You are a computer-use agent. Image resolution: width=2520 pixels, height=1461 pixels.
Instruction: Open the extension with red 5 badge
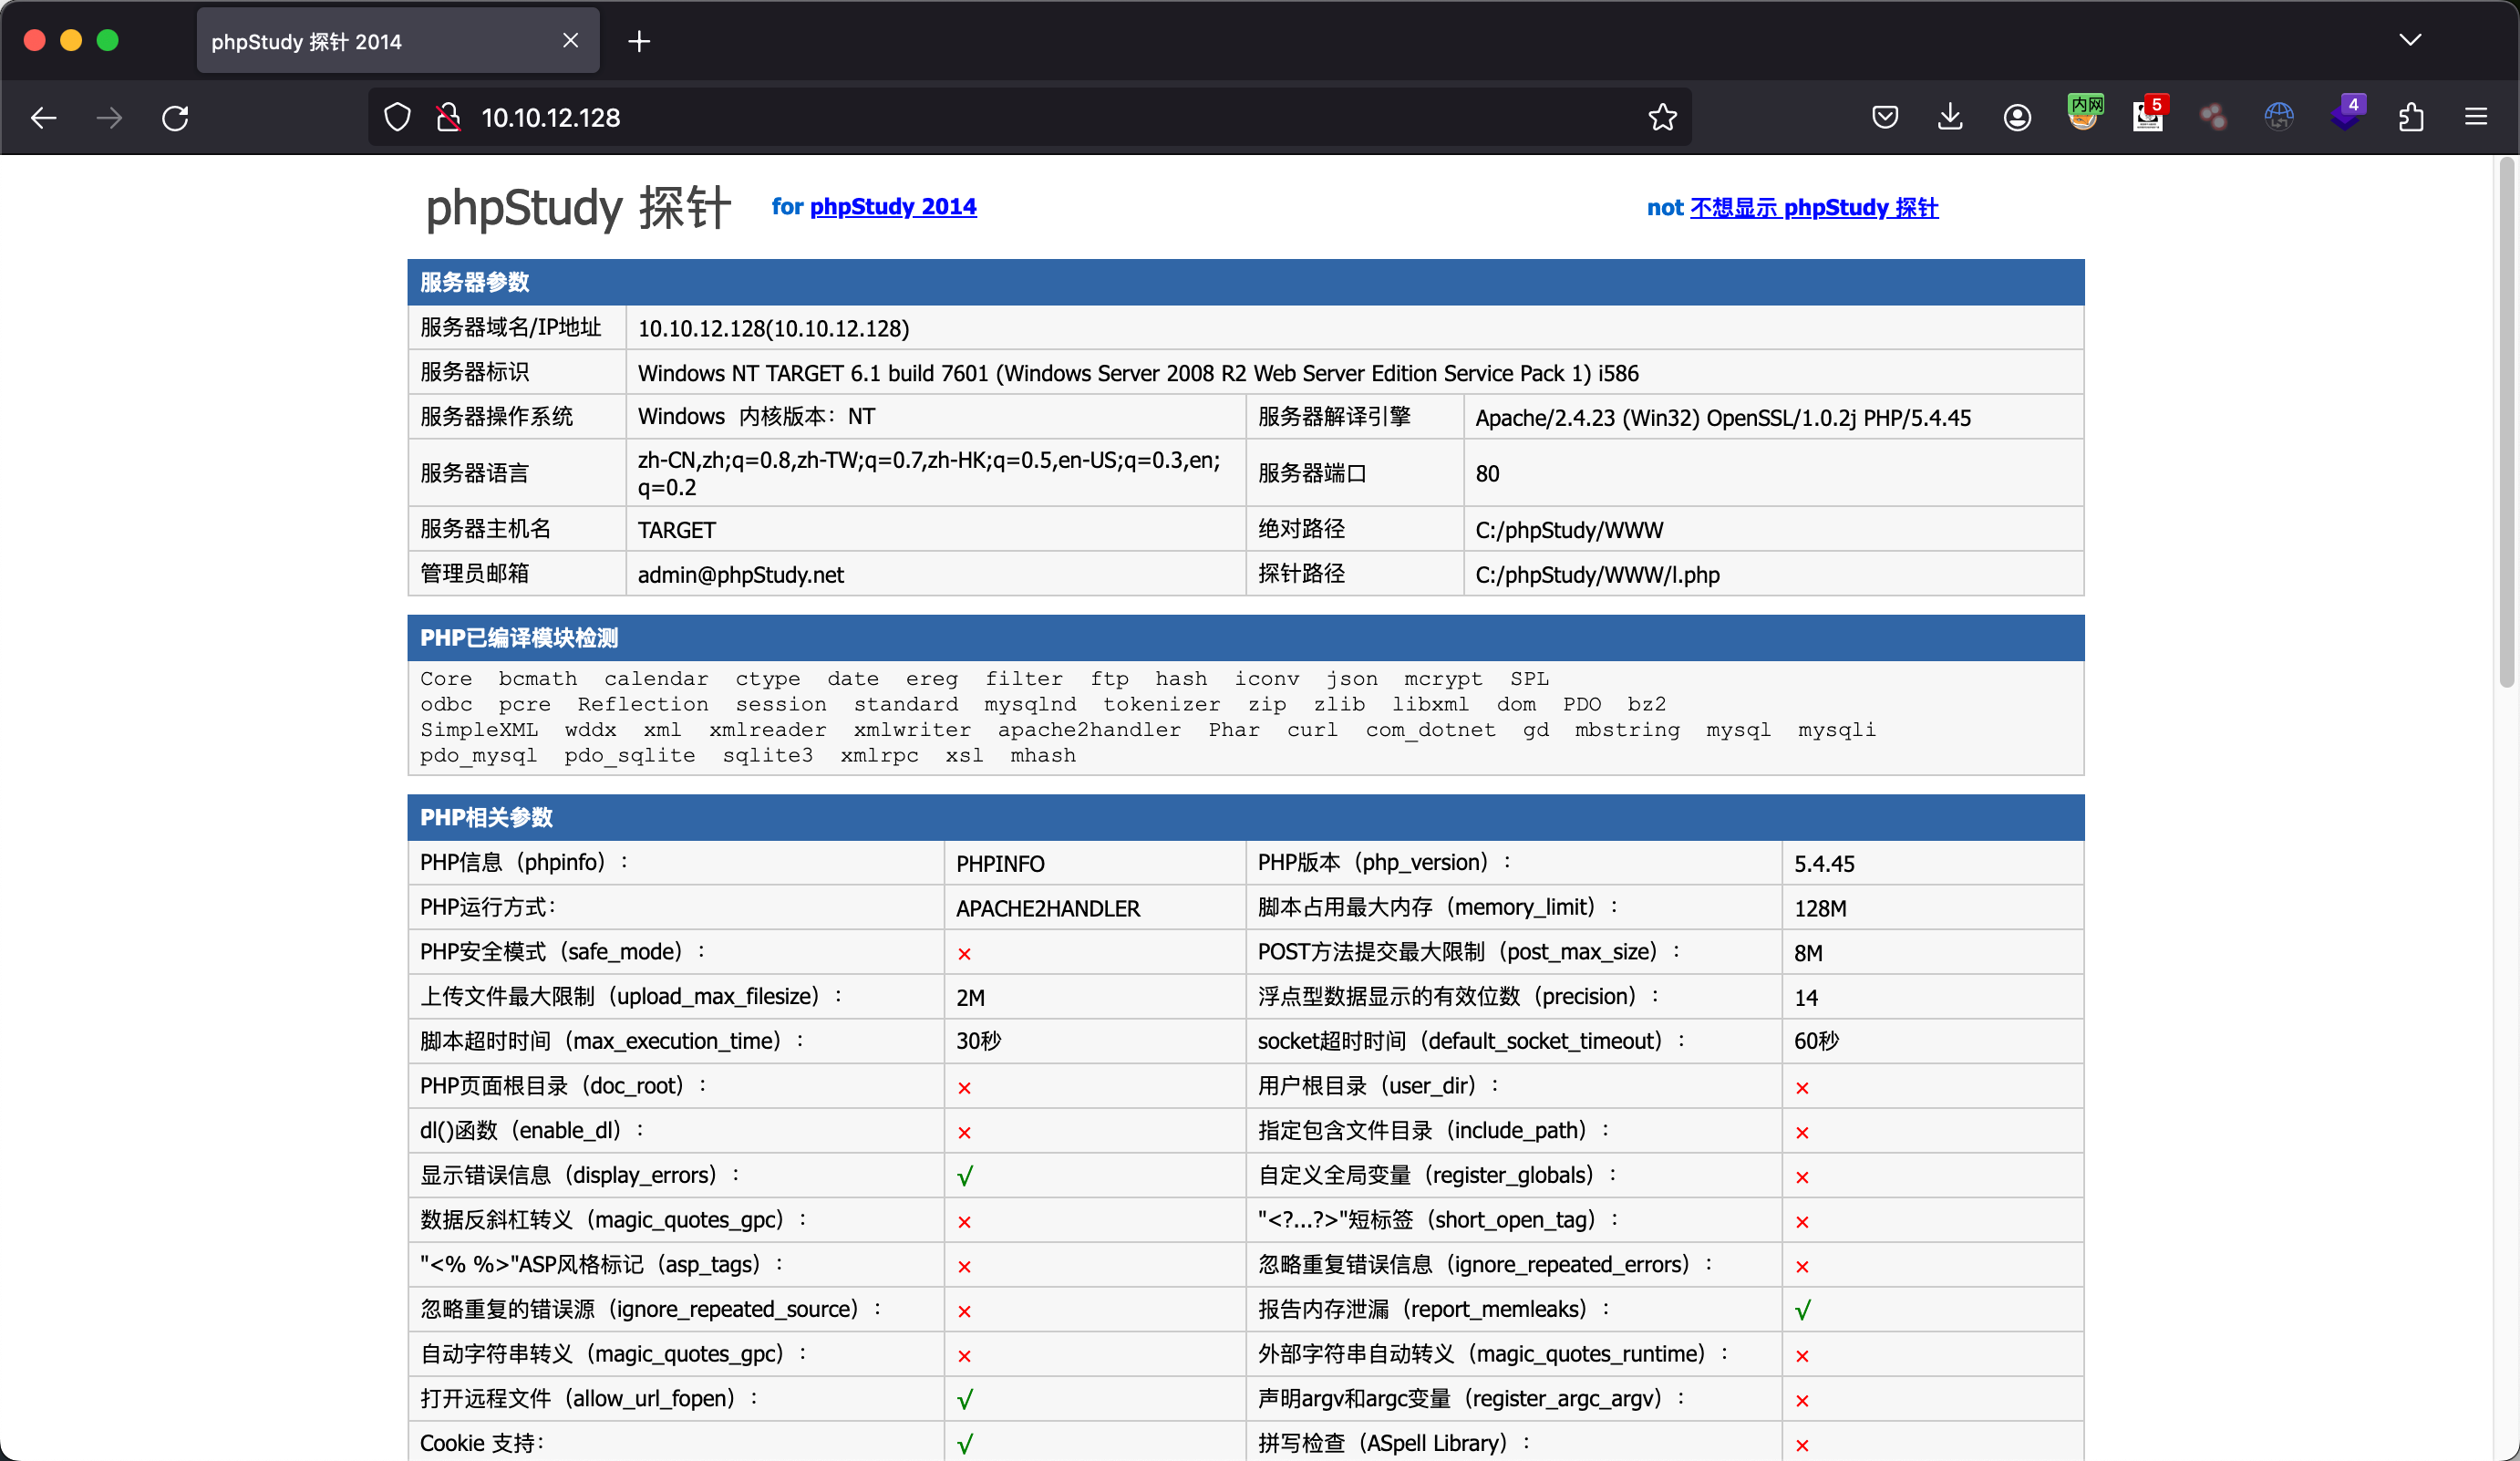[2147, 116]
